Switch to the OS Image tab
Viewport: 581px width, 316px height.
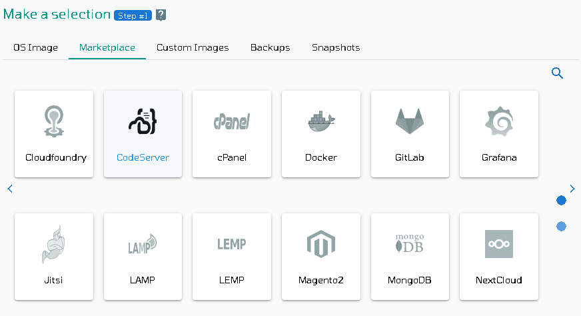click(35, 47)
